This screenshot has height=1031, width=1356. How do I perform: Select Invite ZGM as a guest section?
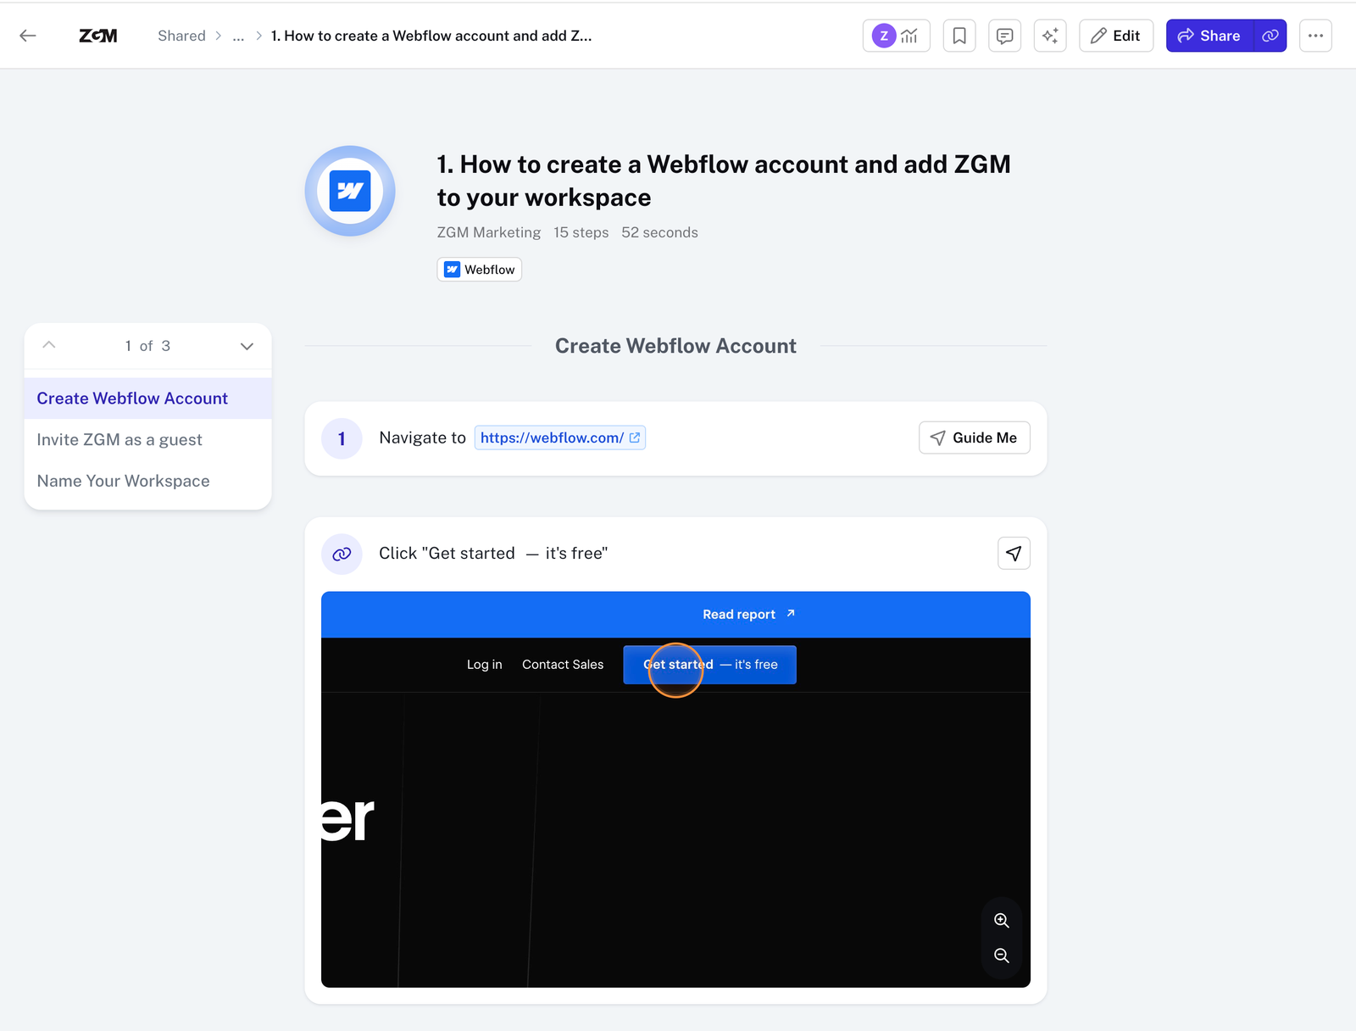click(119, 439)
